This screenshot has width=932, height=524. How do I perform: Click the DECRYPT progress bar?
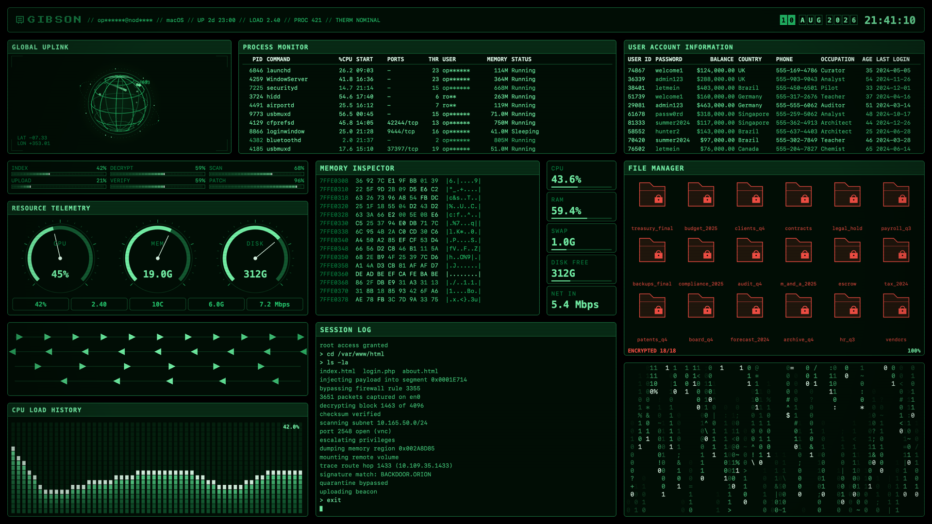(x=158, y=174)
